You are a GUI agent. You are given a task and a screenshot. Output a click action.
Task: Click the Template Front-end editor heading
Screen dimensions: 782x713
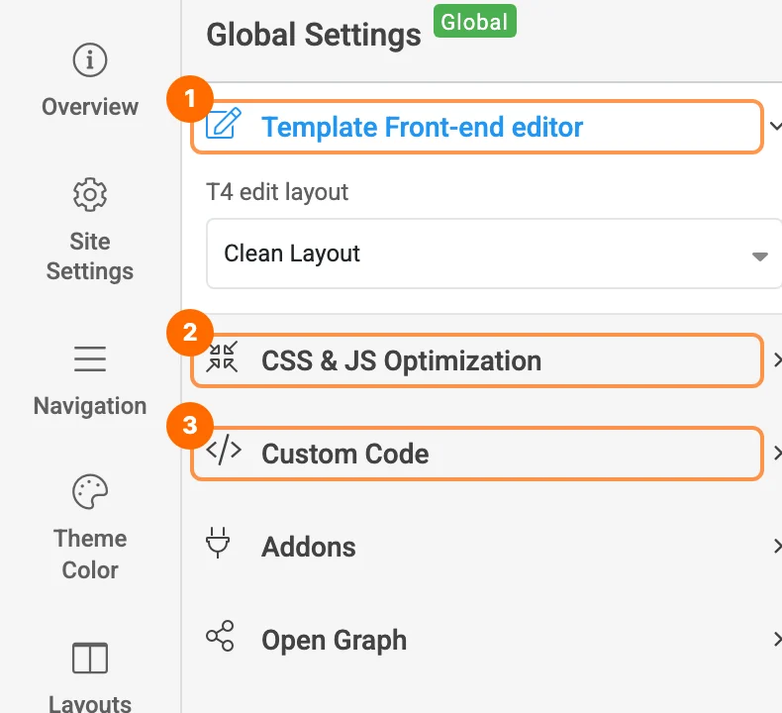422,127
